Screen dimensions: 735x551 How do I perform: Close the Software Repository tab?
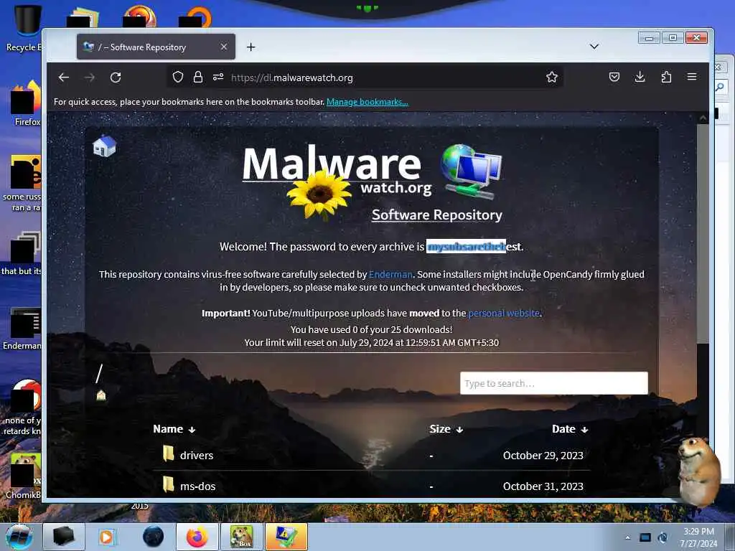224,47
